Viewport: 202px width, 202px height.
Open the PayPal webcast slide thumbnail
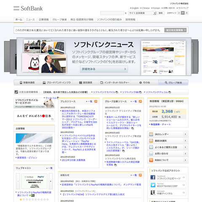pyautogui.click(x=35, y=181)
